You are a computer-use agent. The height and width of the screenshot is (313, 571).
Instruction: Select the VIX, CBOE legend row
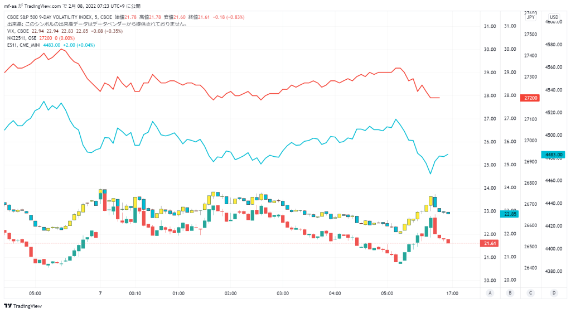(x=65, y=31)
